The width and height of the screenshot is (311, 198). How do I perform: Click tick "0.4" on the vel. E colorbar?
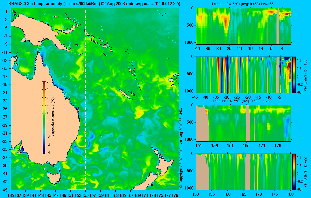(299, 61)
